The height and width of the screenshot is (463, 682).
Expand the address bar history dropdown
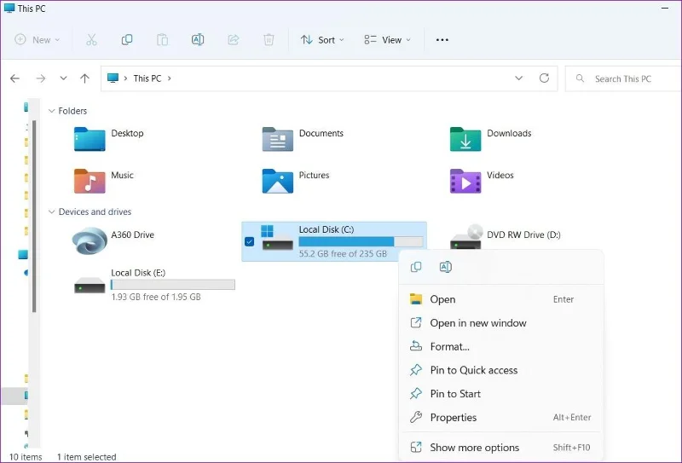click(x=519, y=78)
